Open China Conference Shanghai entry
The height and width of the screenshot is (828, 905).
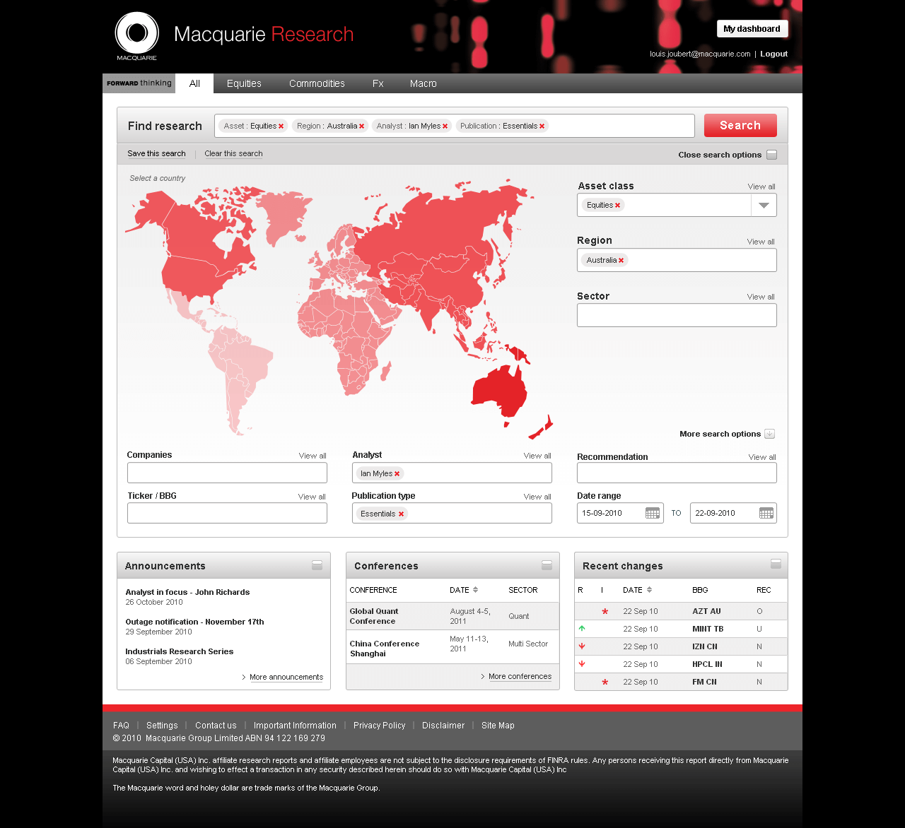point(385,649)
